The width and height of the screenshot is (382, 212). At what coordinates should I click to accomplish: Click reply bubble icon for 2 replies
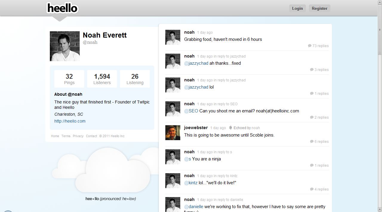(x=312, y=117)
